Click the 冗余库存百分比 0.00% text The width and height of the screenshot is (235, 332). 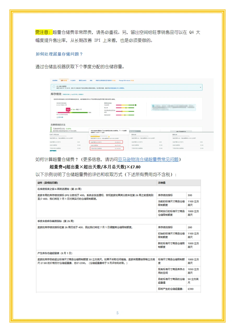[62, 129]
